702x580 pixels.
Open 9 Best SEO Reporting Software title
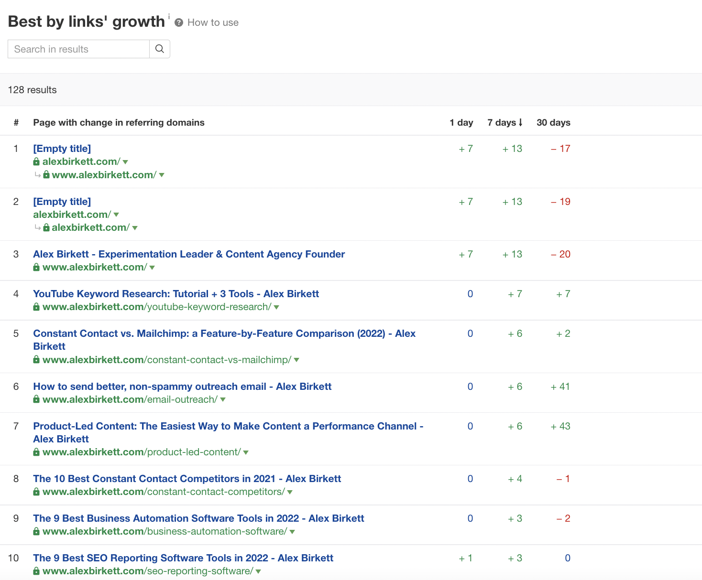click(x=183, y=558)
